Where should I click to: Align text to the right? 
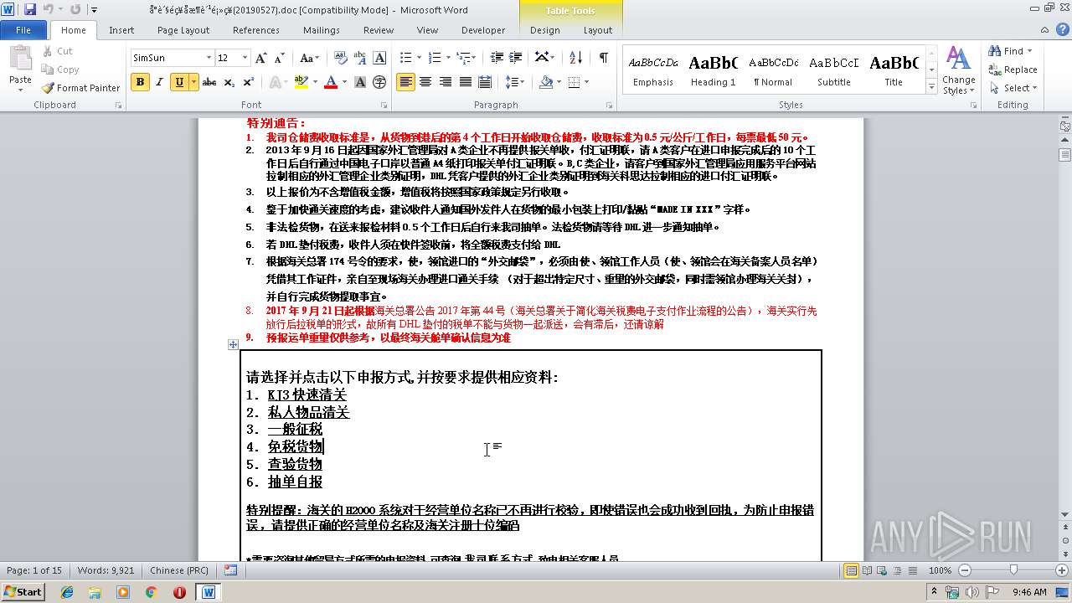pyautogui.click(x=445, y=82)
